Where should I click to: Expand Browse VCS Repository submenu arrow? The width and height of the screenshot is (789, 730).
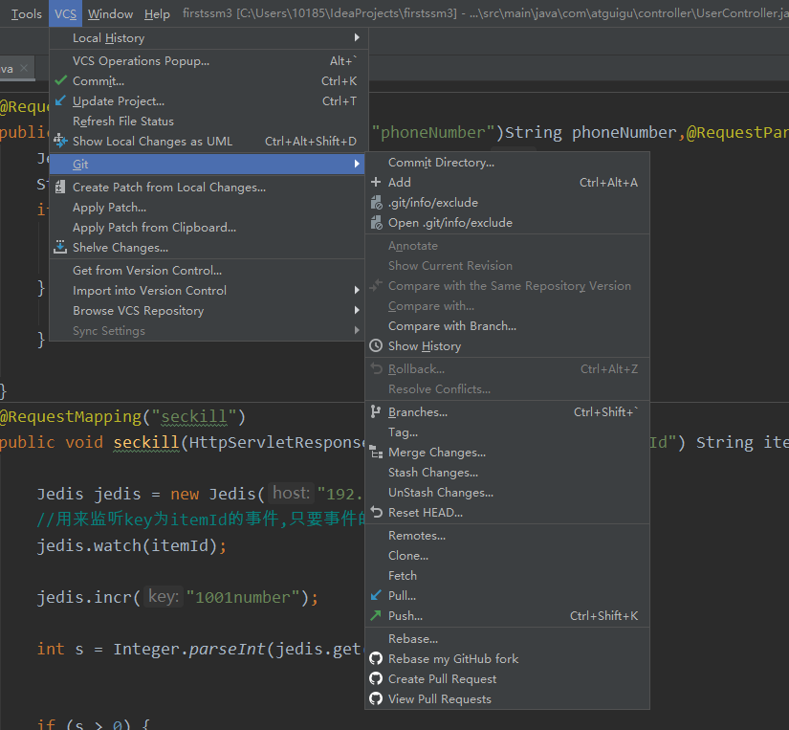pyautogui.click(x=357, y=311)
